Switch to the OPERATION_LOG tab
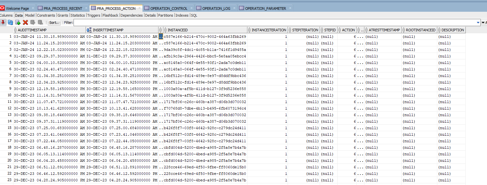 (216, 8)
